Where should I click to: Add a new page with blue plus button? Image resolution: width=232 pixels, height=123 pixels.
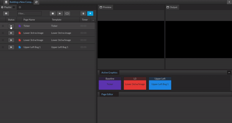[90, 13]
